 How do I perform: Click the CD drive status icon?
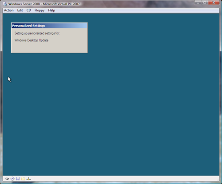pos(12,179)
